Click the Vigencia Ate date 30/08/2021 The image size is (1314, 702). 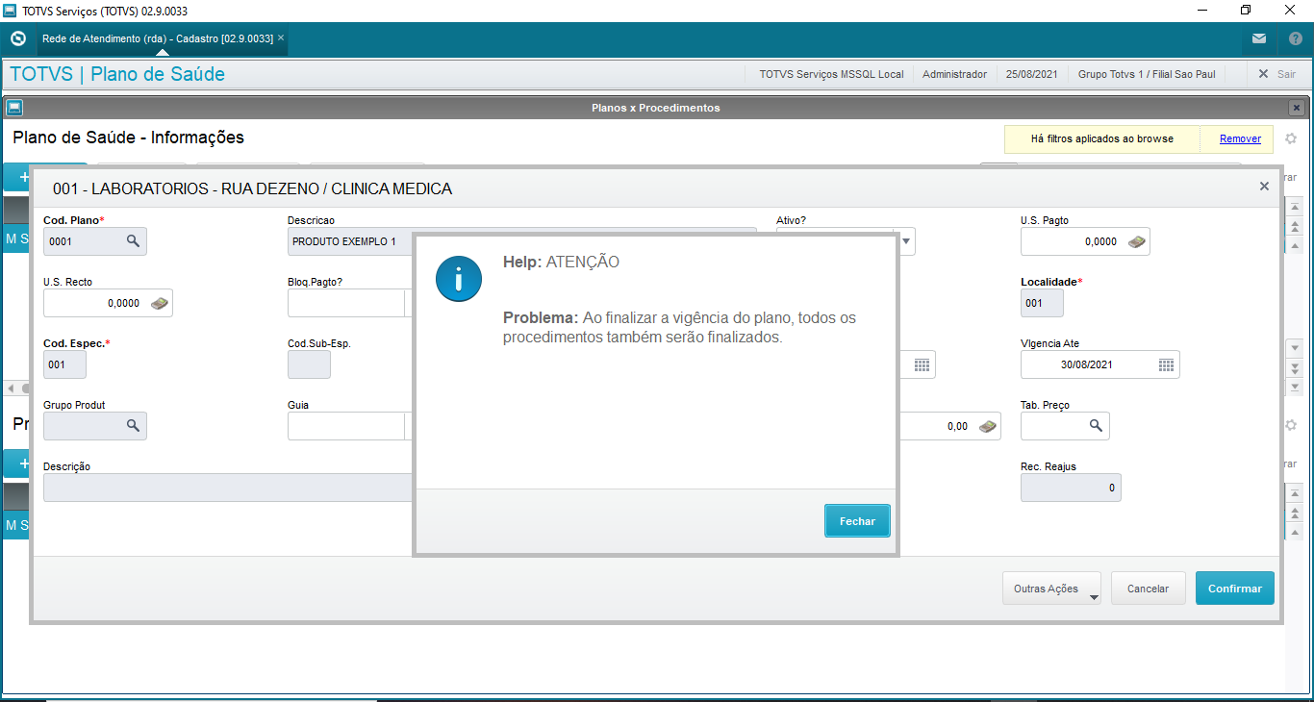pos(1085,364)
